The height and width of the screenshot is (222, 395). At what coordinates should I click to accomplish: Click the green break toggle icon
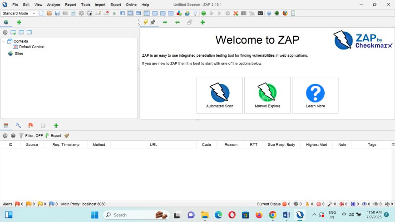point(204,13)
